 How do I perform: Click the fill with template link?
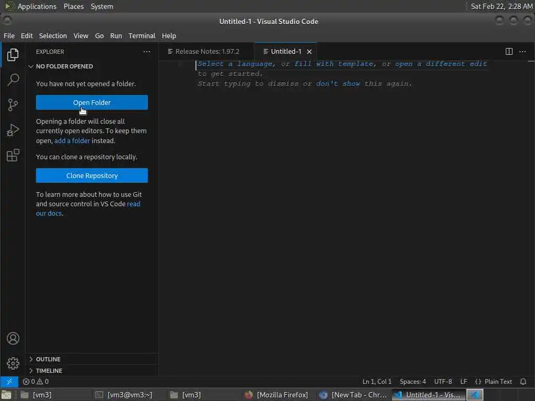tap(335, 64)
